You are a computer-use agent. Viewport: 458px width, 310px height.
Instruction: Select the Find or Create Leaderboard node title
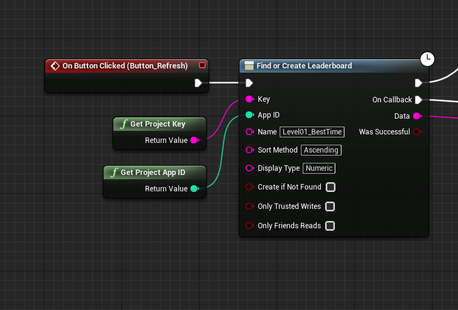coord(304,65)
